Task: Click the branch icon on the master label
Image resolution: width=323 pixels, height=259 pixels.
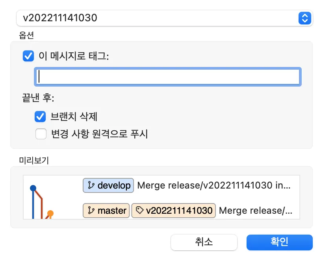Action: (91, 211)
